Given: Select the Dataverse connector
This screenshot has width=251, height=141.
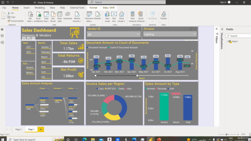Looking at the screenshot, I should pyautogui.click(x=68, y=16).
